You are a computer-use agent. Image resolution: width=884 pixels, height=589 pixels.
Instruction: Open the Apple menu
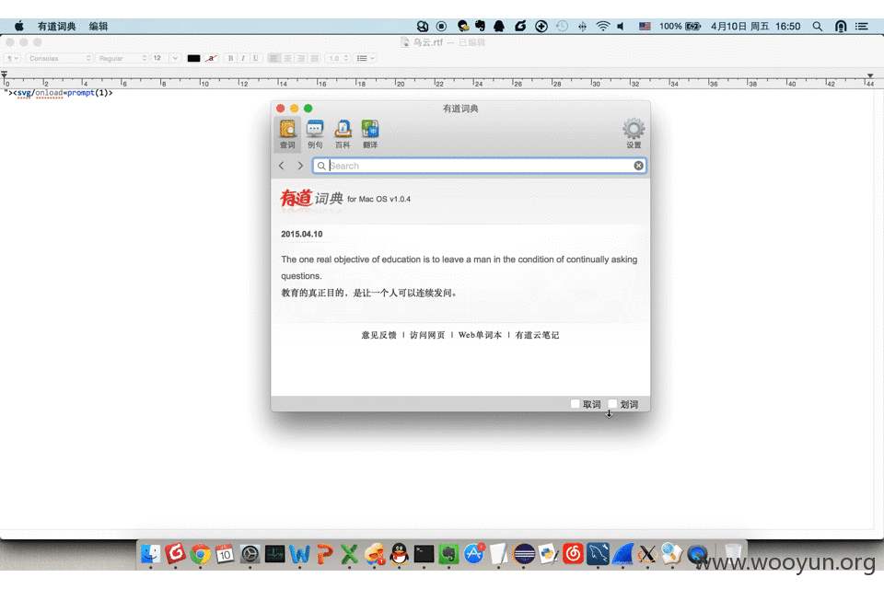[x=19, y=26]
